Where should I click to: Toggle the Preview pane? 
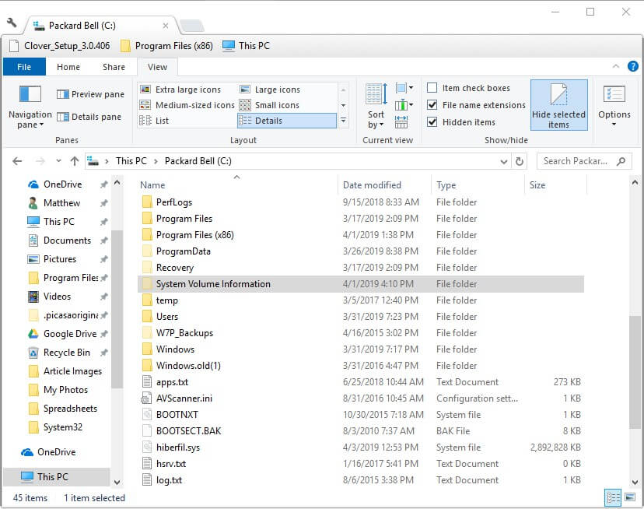[90, 94]
